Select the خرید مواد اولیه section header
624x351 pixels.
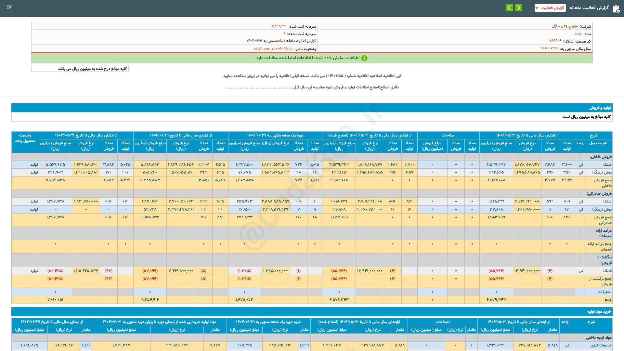point(599,311)
